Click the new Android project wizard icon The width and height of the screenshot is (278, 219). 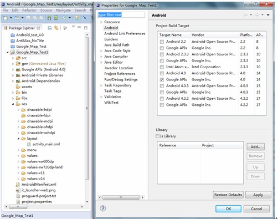(x=77, y=18)
